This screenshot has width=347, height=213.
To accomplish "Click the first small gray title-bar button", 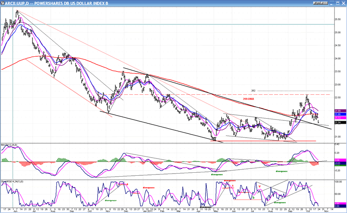I will 315,3.
